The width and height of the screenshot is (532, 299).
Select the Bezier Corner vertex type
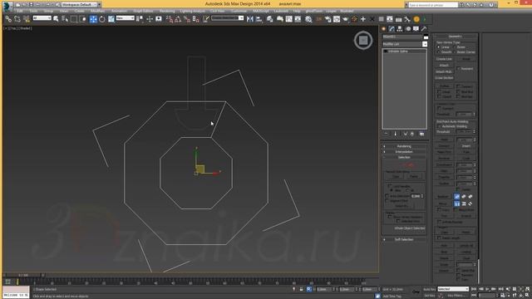464,52
